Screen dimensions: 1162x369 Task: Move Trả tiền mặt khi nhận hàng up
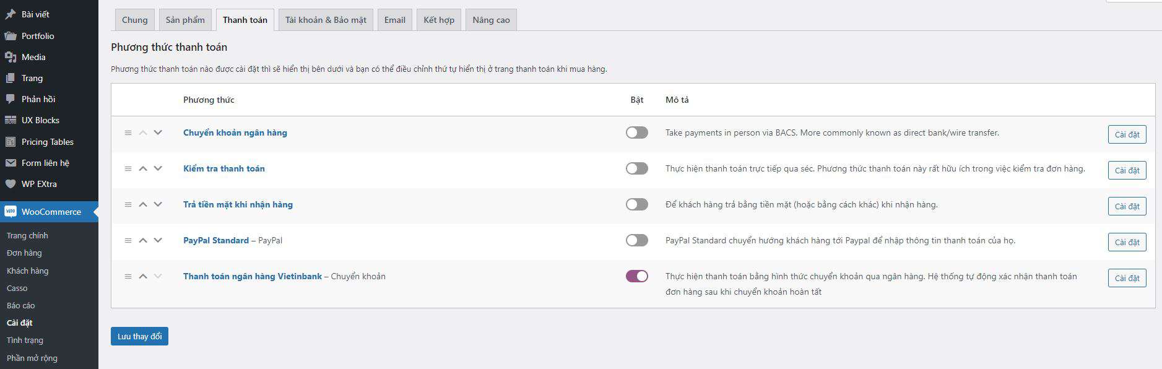[x=143, y=204]
